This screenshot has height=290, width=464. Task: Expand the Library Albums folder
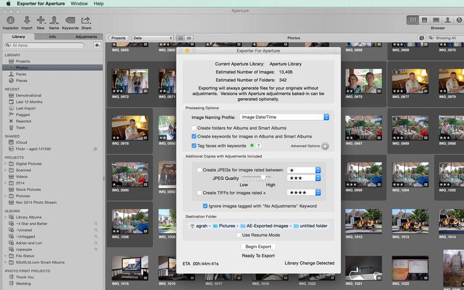(5, 217)
